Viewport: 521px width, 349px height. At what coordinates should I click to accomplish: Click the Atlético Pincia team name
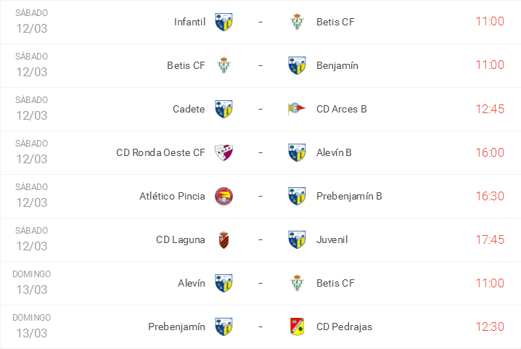(x=172, y=196)
